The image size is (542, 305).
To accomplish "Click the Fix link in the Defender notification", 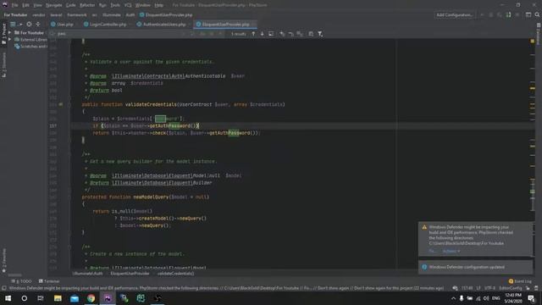I will pyautogui.click(x=432, y=251).
